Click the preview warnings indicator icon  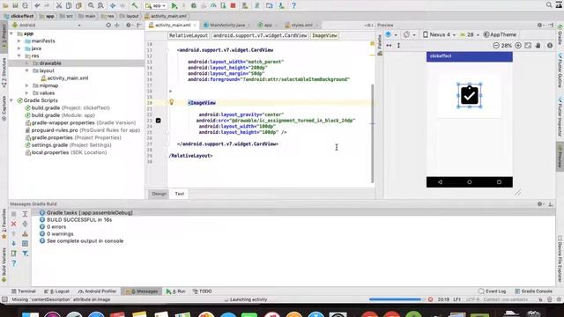tap(550, 45)
